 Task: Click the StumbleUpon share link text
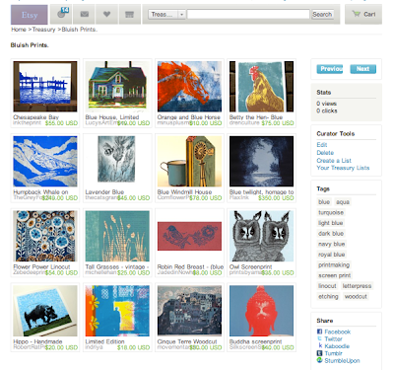[x=342, y=360]
